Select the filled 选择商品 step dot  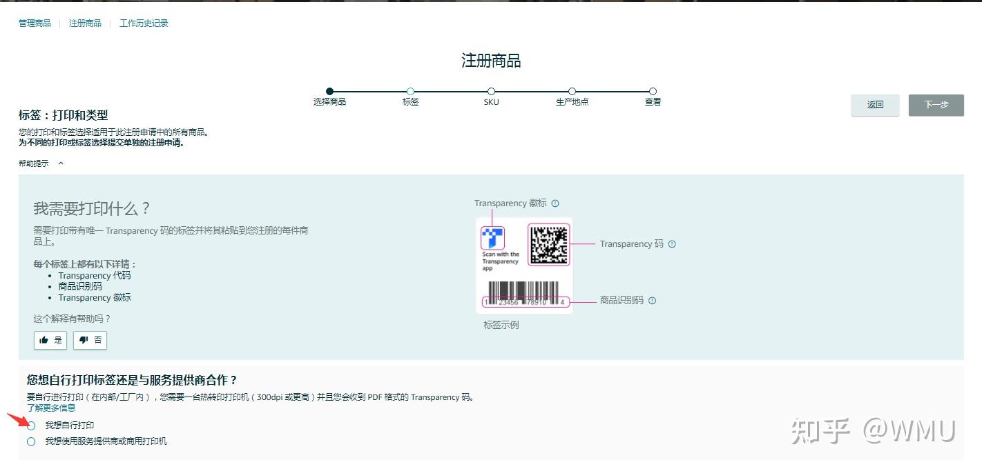pos(329,91)
